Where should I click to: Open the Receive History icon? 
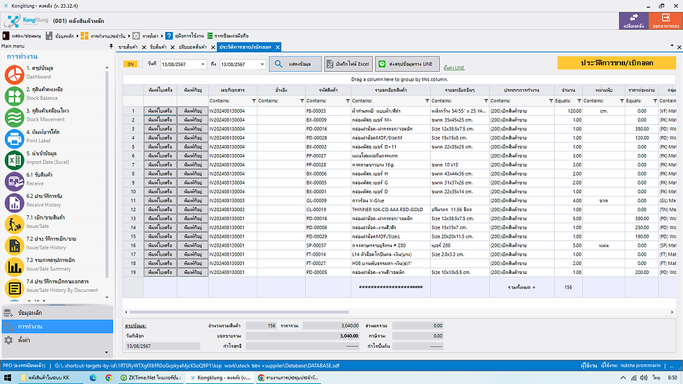tap(15, 201)
